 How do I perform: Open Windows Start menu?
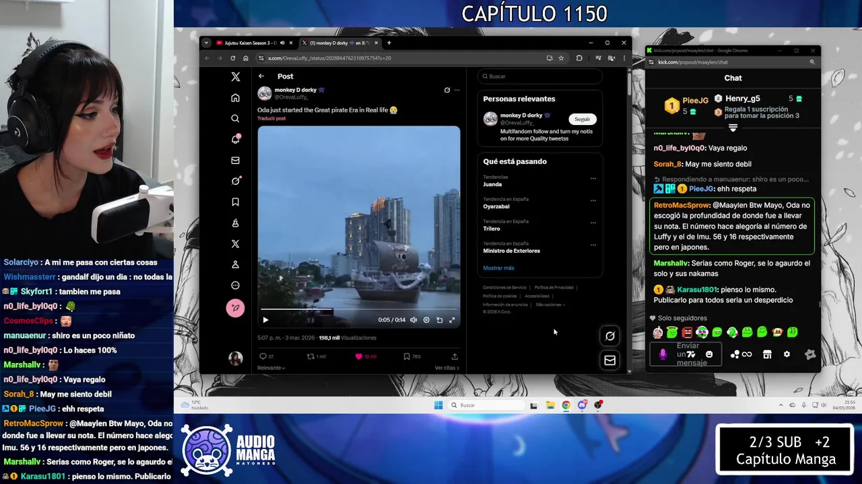coord(438,405)
